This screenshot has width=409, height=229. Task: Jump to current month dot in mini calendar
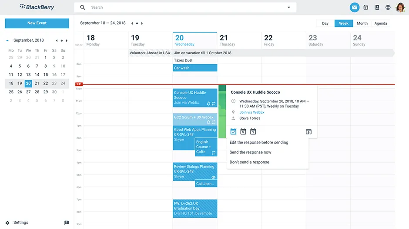[x=61, y=40]
